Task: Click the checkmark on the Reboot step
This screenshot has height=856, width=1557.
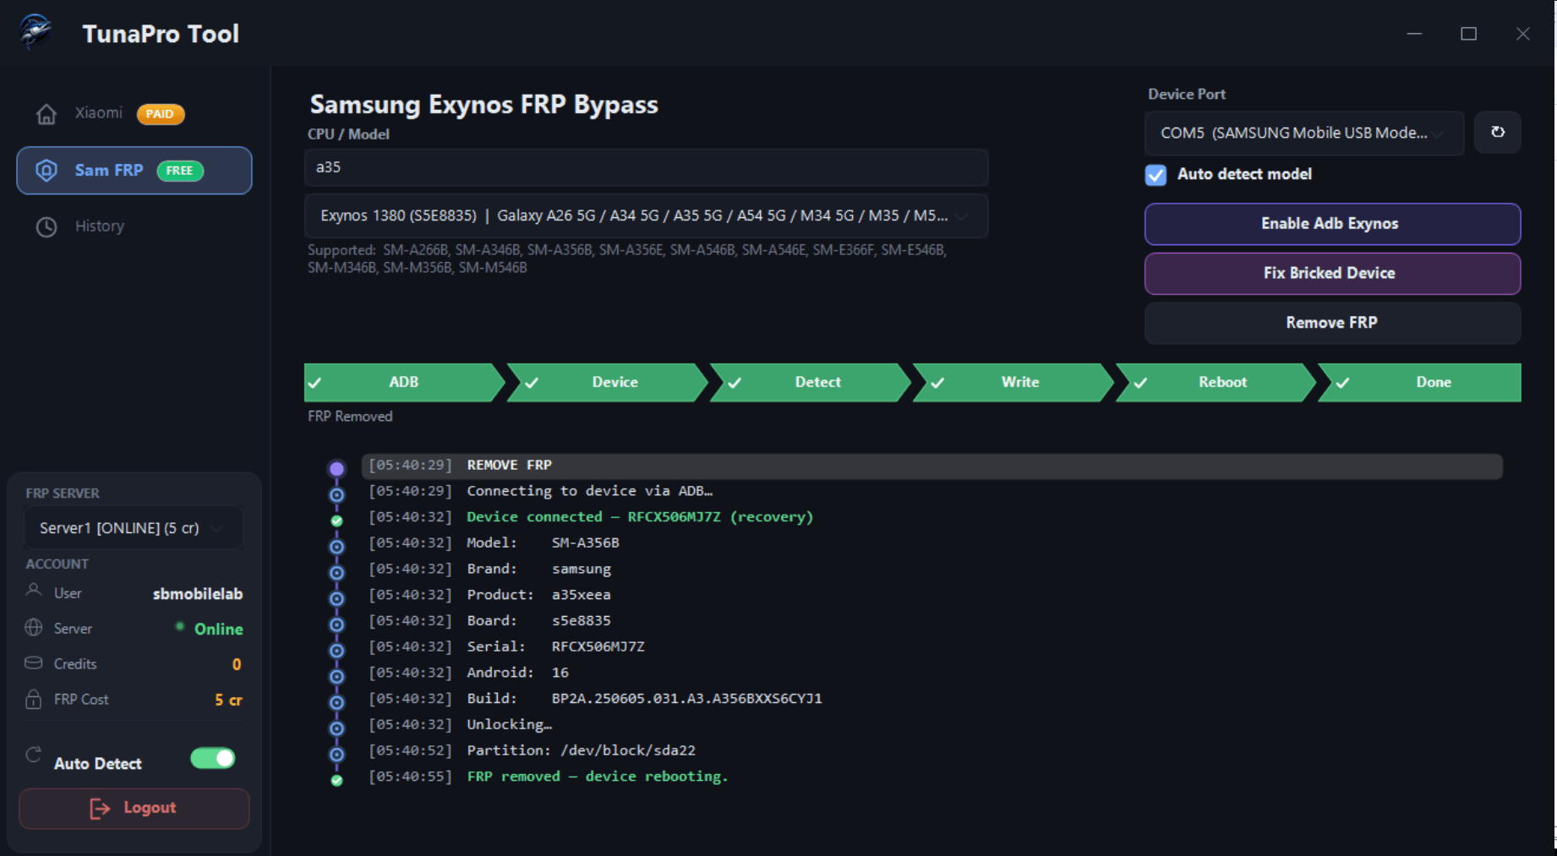Action: tap(1140, 383)
